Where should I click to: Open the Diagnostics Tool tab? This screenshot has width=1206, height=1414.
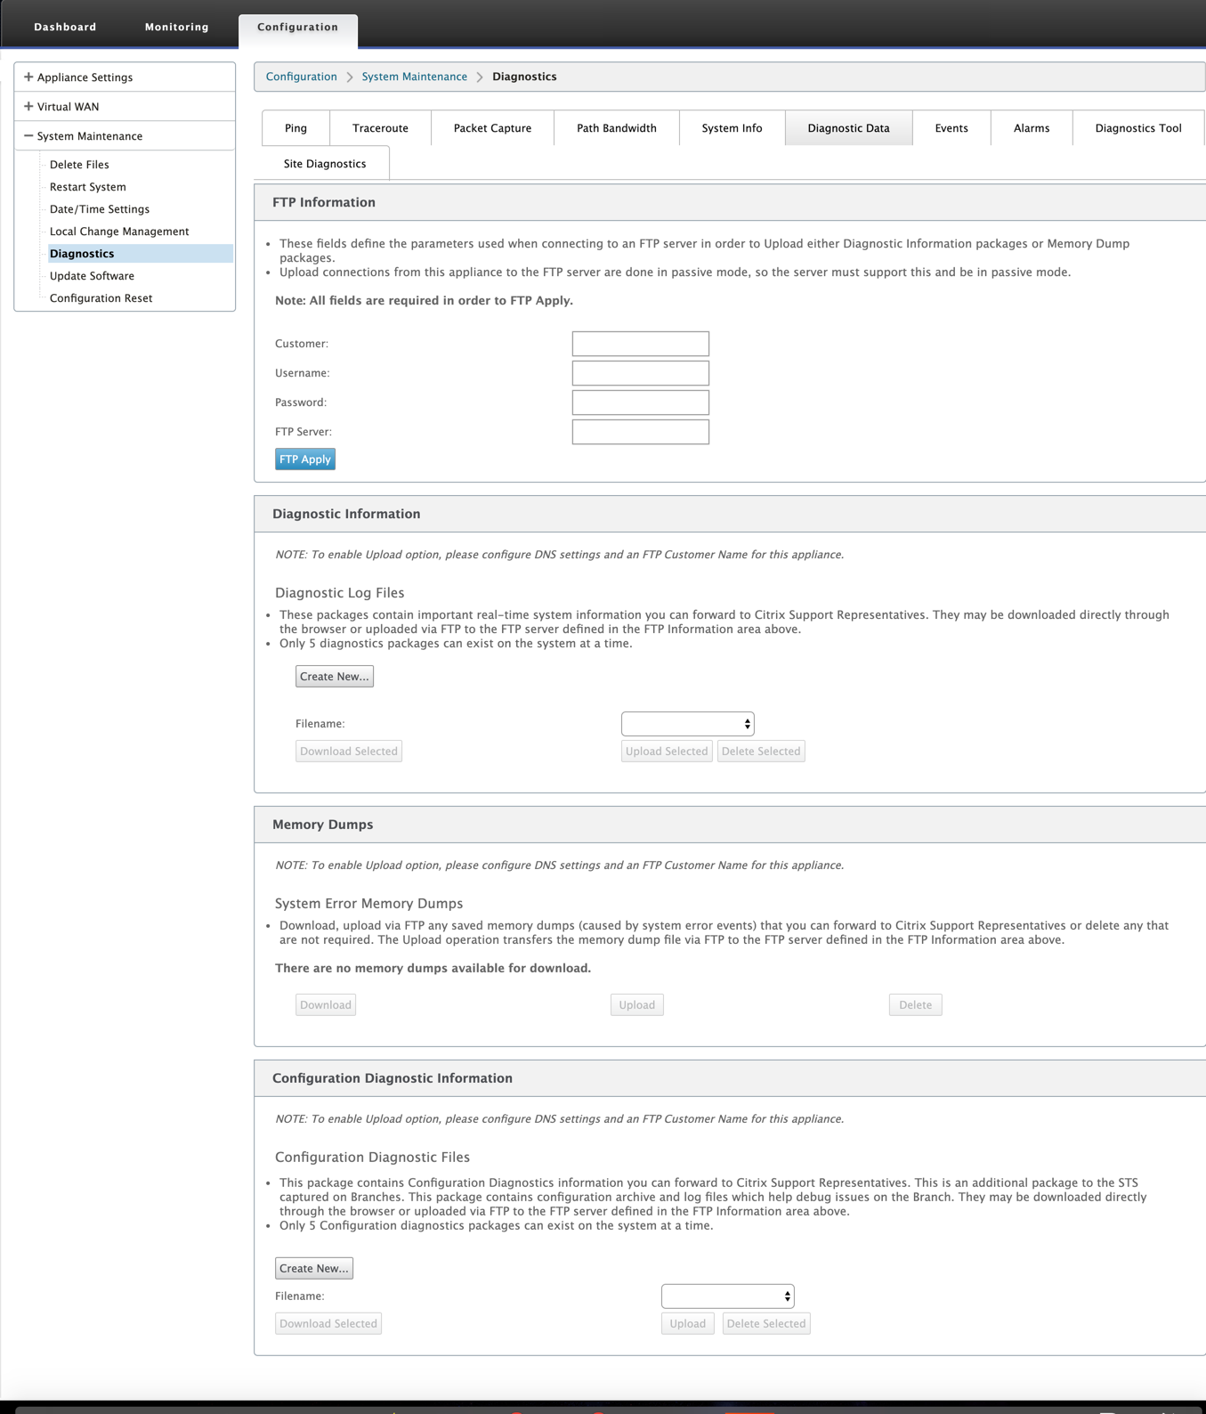coord(1138,128)
